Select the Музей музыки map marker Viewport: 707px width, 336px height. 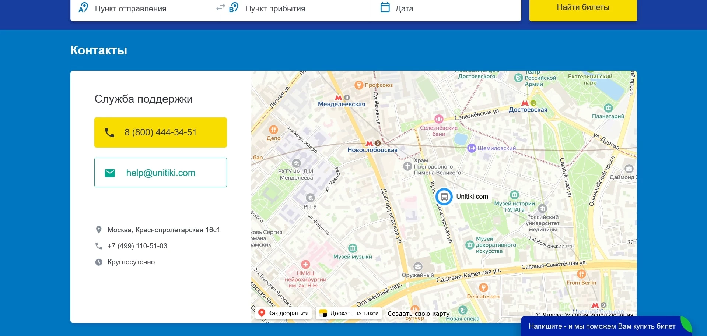(353, 248)
